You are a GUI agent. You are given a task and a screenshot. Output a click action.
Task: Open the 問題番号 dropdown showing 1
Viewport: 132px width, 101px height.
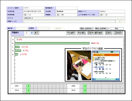click(x=29, y=33)
